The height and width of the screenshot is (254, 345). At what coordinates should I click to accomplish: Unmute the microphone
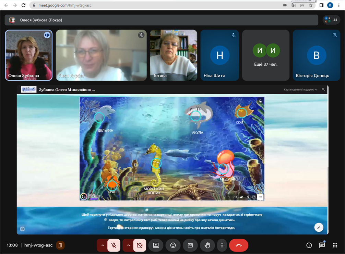[x=114, y=245]
